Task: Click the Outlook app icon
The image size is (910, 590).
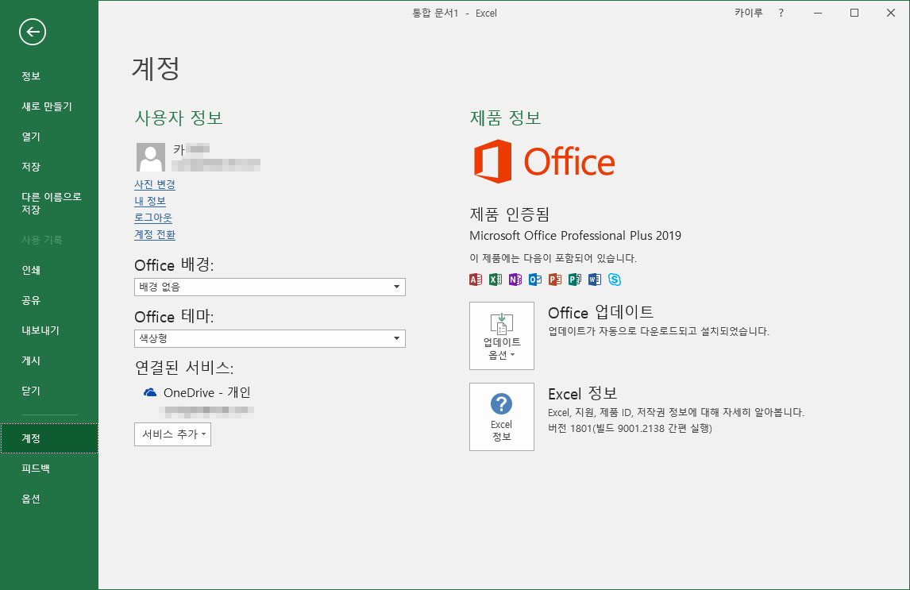Action: coord(535,280)
